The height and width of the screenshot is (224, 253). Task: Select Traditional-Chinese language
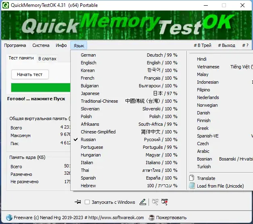[129, 101]
